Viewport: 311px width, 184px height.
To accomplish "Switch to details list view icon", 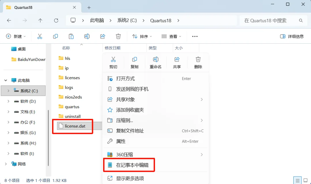I will [x=297, y=181].
